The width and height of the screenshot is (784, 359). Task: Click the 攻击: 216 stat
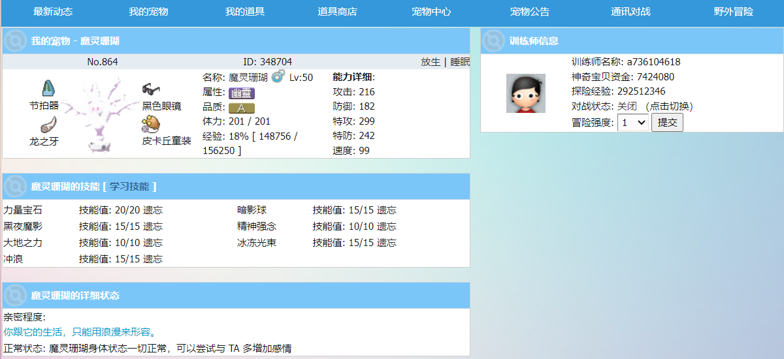pos(353,92)
